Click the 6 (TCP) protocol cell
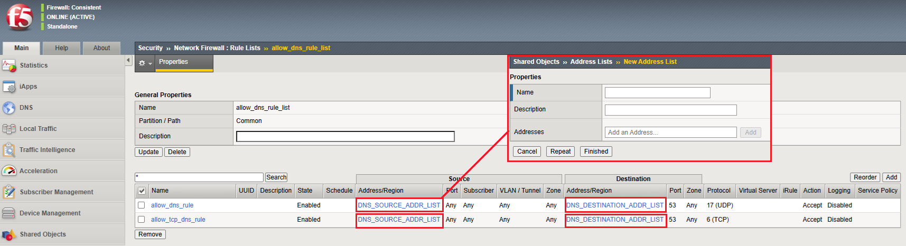The image size is (906, 246). [x=718, y=220]
